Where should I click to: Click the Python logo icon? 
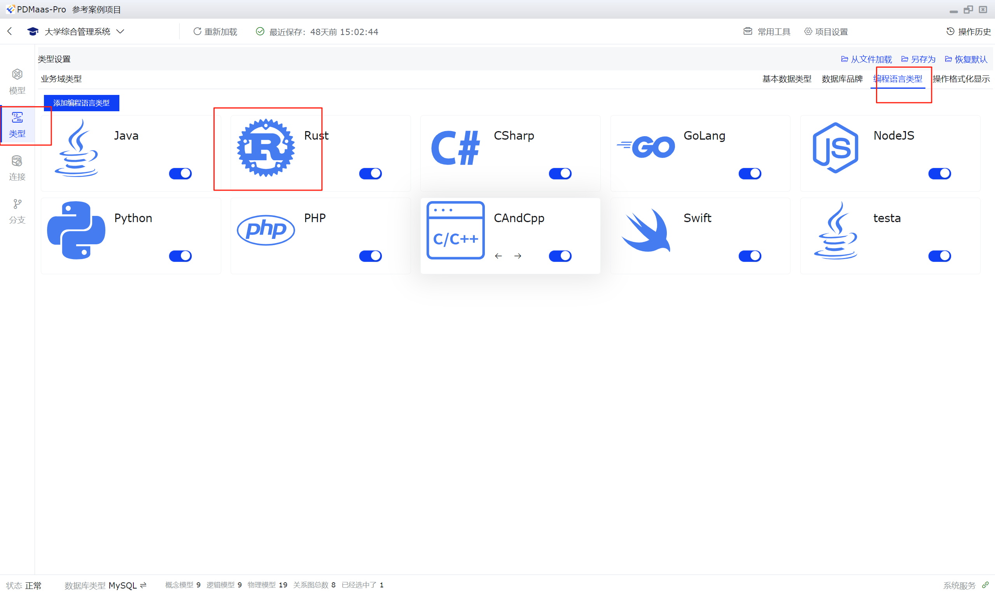click(x=76, y=230)
